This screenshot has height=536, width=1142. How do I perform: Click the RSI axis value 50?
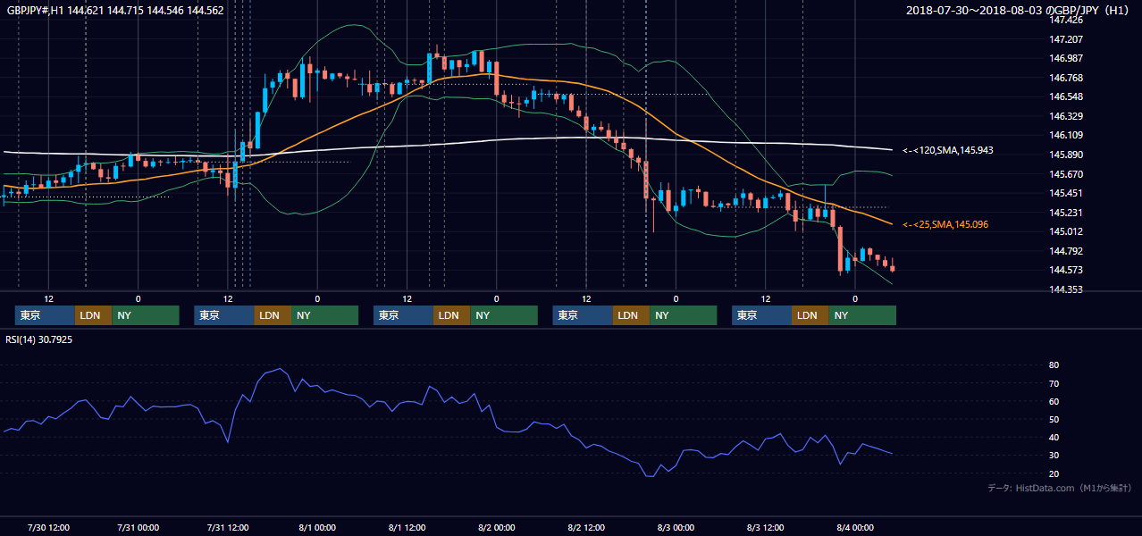coord(1054,419)
